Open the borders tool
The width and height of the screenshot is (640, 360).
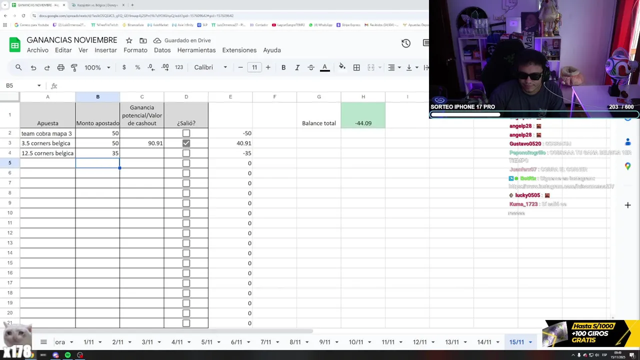[x=356, y=67]
